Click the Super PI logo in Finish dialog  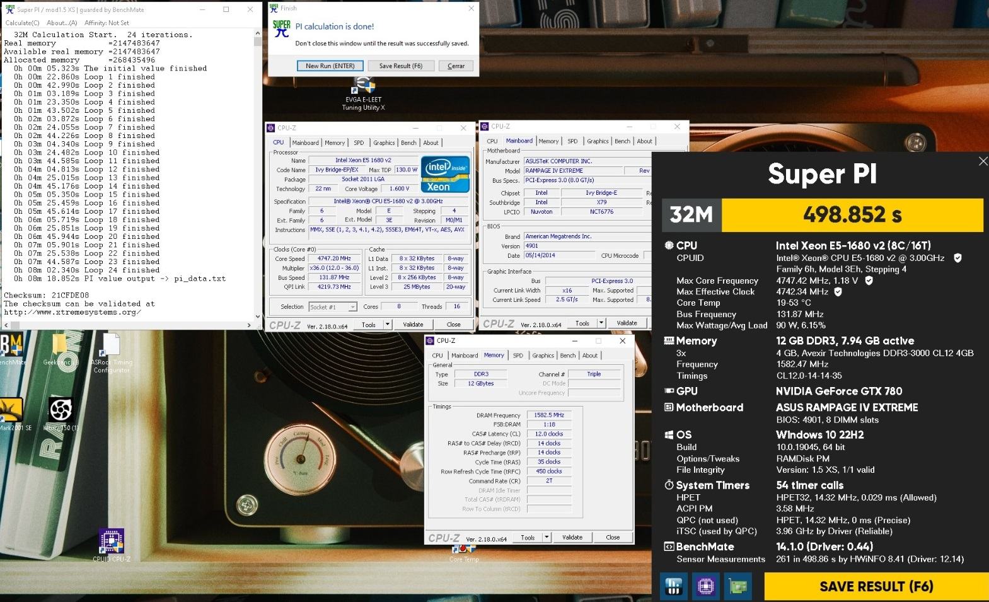281,29
